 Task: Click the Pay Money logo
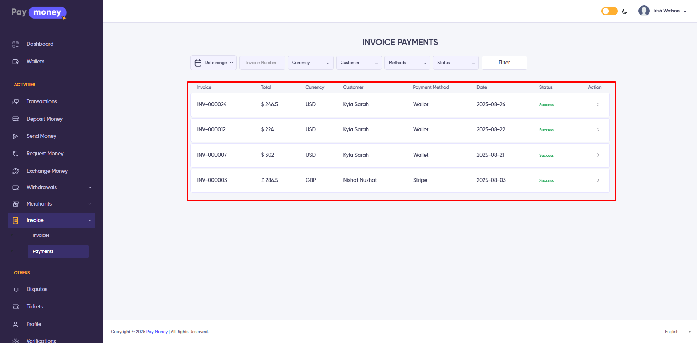click(39, 13)
